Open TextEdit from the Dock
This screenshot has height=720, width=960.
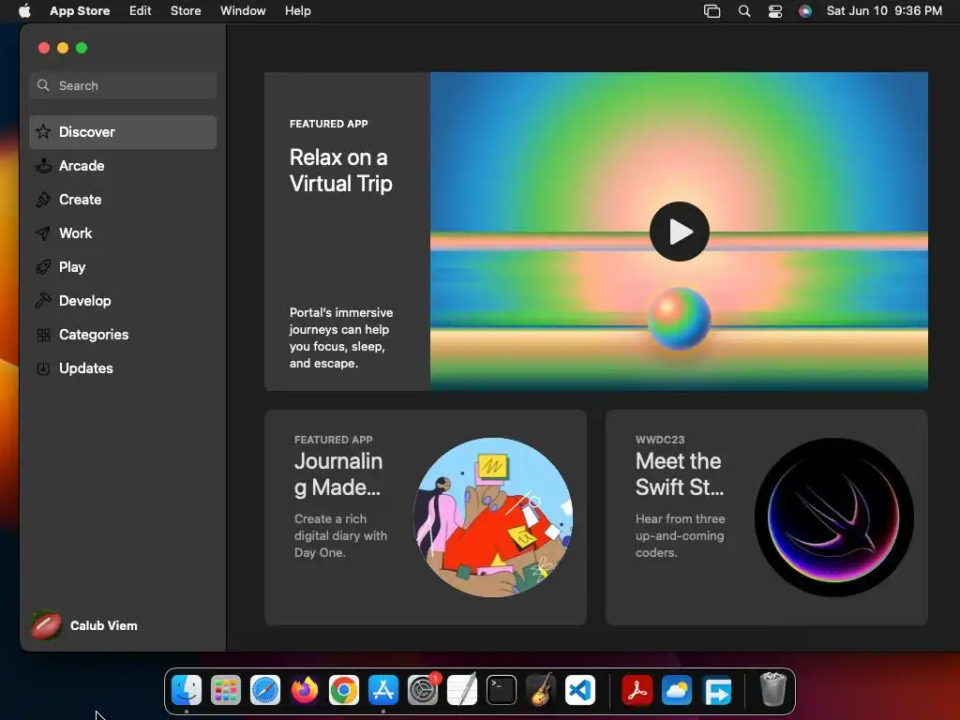462,691
